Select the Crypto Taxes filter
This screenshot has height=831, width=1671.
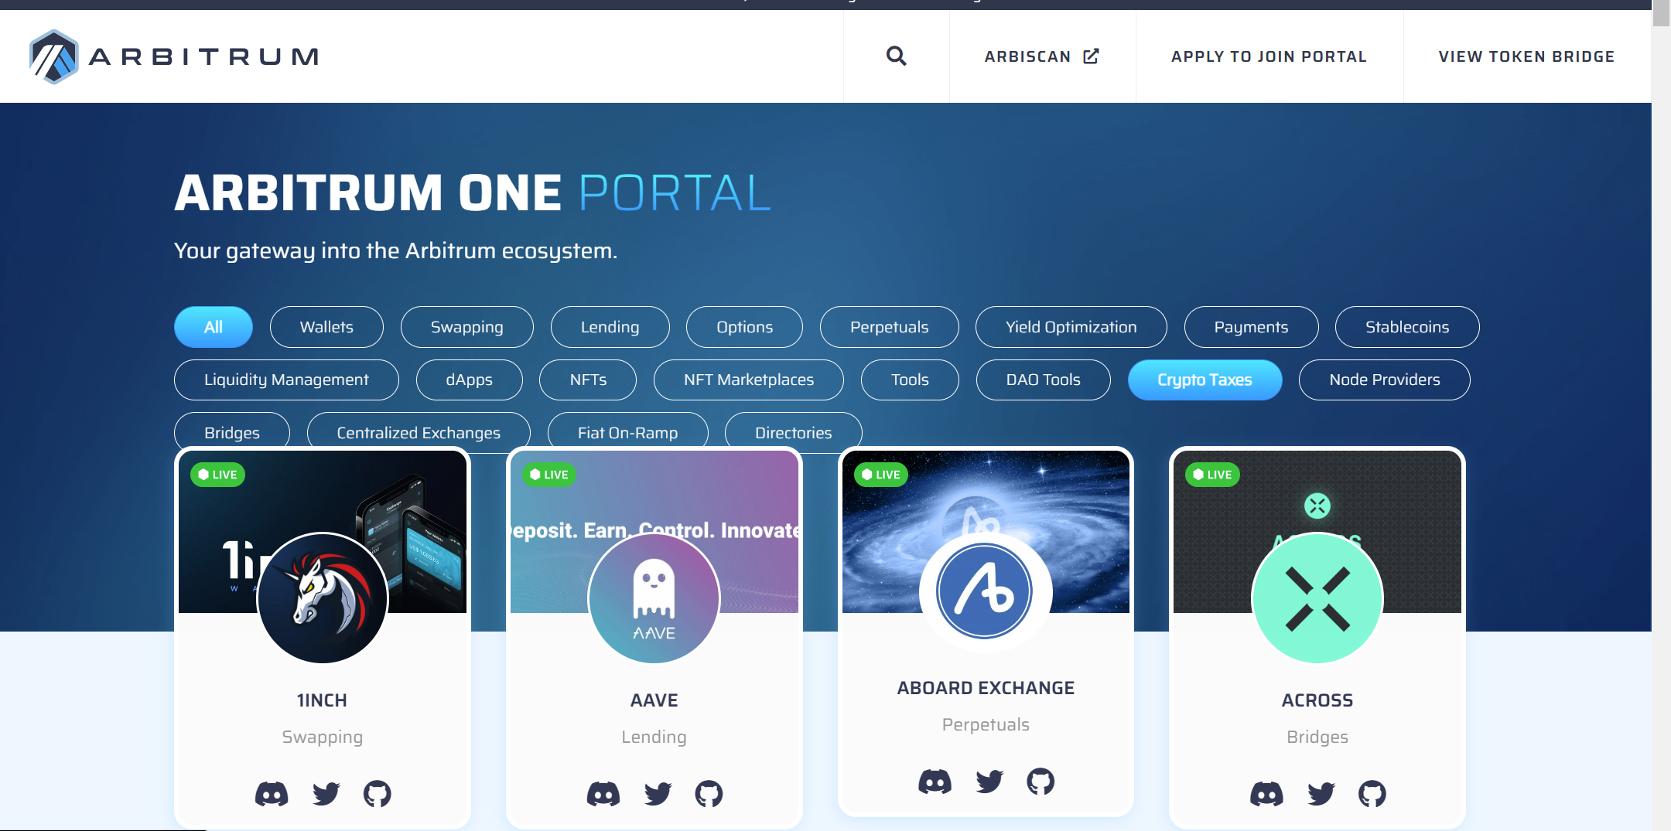click(x=1205, y=380)
